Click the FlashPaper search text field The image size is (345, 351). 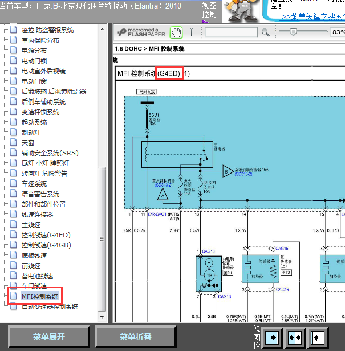[x=231, y=32]
